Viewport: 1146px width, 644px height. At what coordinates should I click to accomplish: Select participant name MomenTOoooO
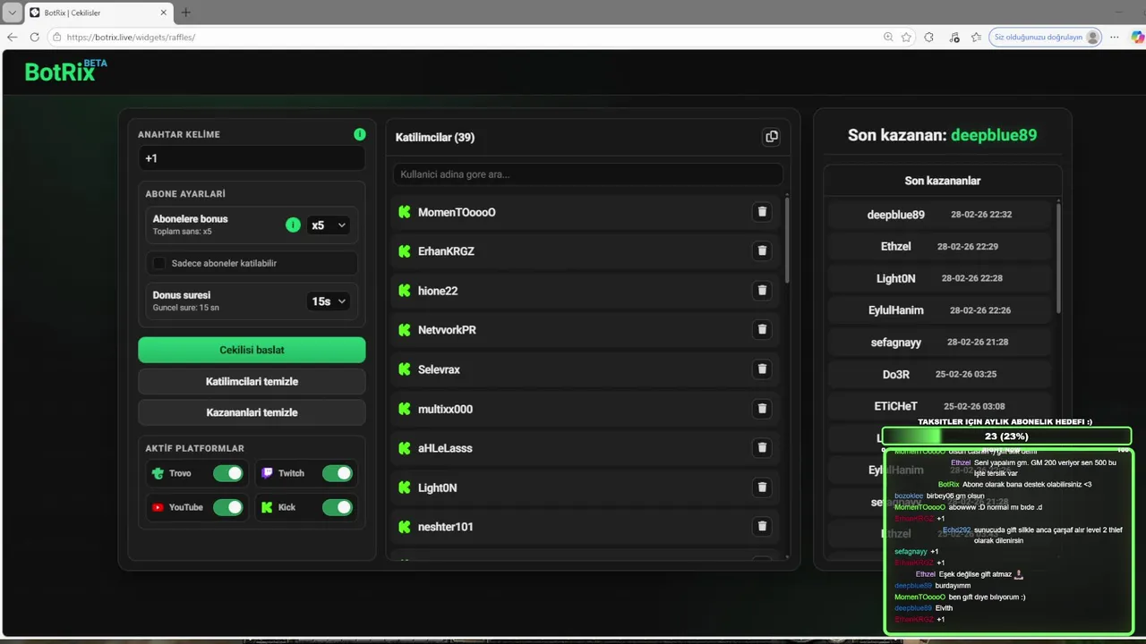tap(457, 212)
